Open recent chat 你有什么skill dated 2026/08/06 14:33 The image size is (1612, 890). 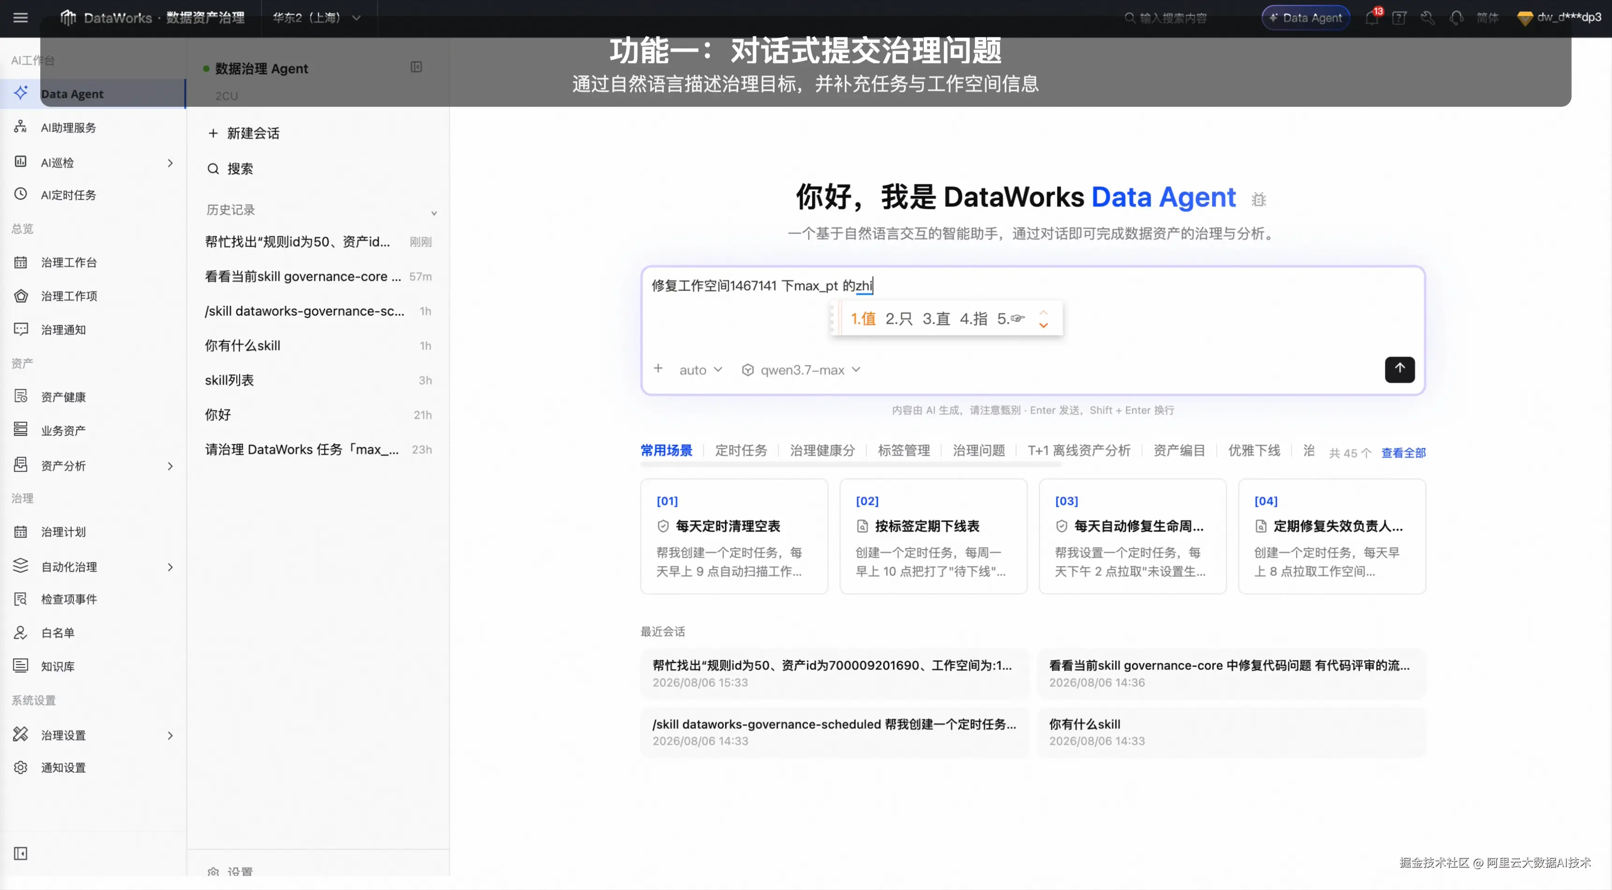(x=1232, y=732)
